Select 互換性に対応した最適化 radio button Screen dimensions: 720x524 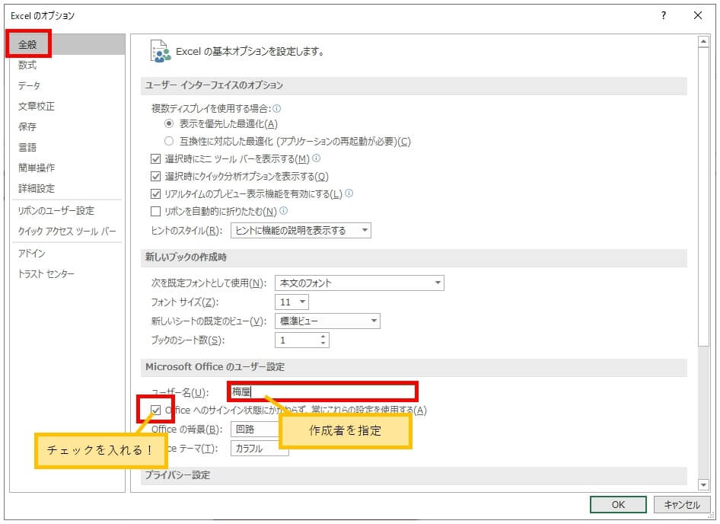[x=169, y=141]
